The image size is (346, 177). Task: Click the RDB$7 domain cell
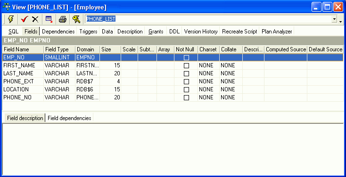pos(87,81)
